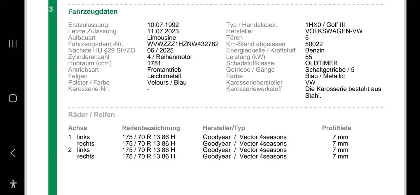Select the section number 3 marker
This screenshot has height=195, width=420.
[x=51, y=9]
